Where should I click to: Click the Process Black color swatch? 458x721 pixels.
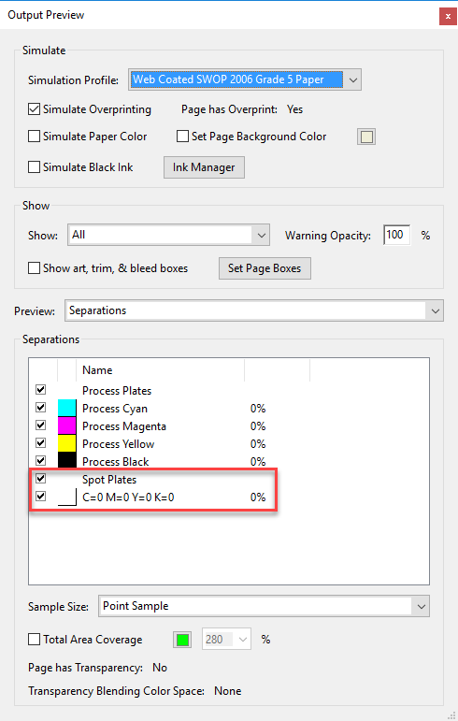tap(66, 461)
